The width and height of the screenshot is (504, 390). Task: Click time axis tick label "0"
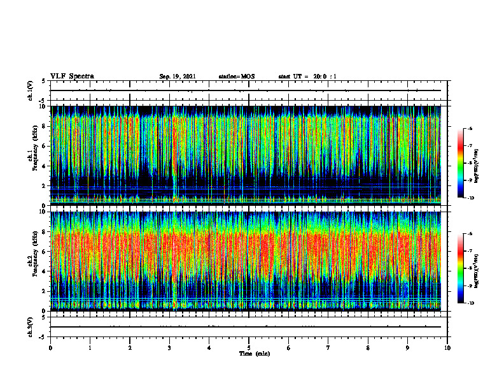pos(50,348)
